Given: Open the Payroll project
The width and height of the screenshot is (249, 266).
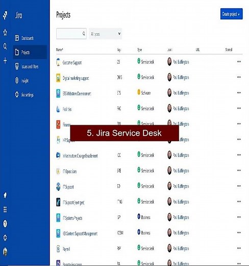Looking at the screenshot, I should 66,249.
